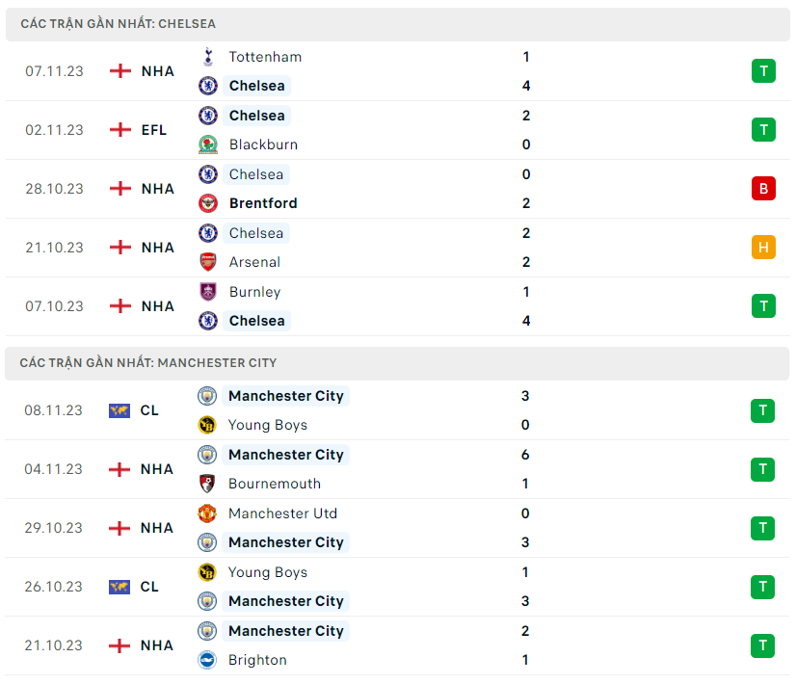This screenshot has height=684, width=796.
Task: Click the Blackburn club crest icon
Action: click(x=207, y=145)
